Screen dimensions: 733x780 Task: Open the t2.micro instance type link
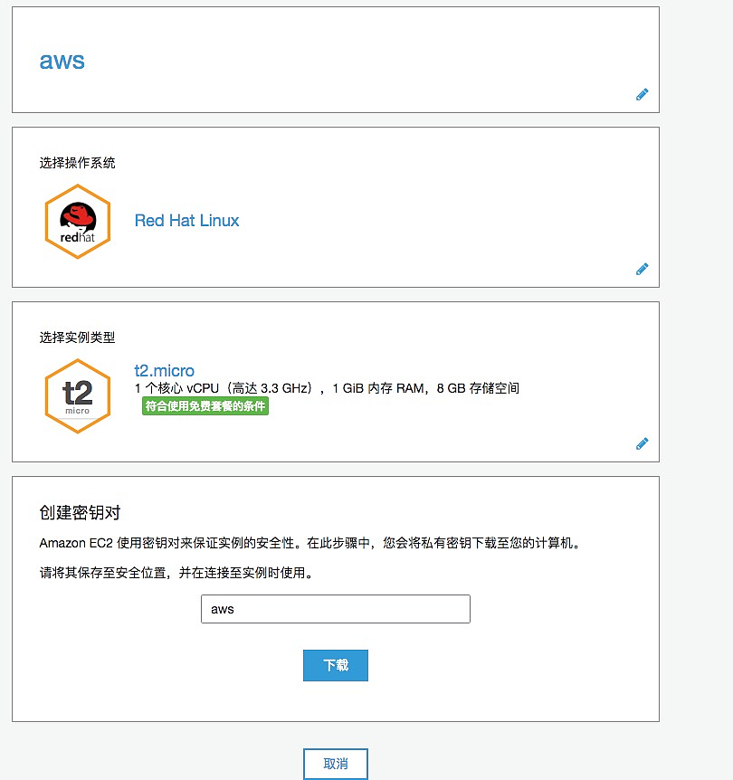point(164,371)
